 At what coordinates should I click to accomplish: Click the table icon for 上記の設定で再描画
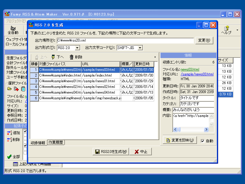pos(16,164)
